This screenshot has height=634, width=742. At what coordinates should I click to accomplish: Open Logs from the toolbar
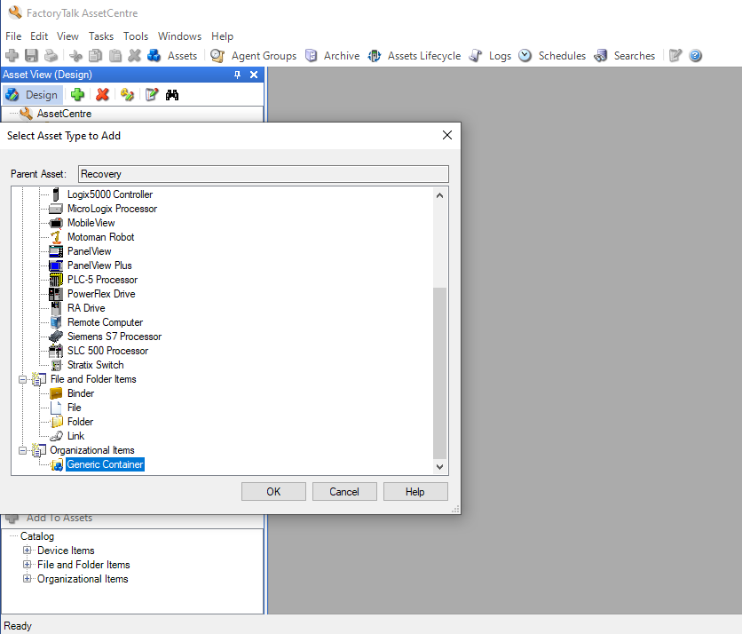(490, 56)
